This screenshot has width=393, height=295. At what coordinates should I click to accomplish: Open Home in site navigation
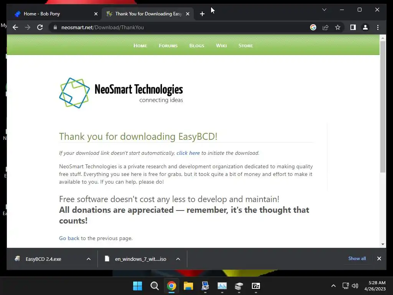(140, 46)
